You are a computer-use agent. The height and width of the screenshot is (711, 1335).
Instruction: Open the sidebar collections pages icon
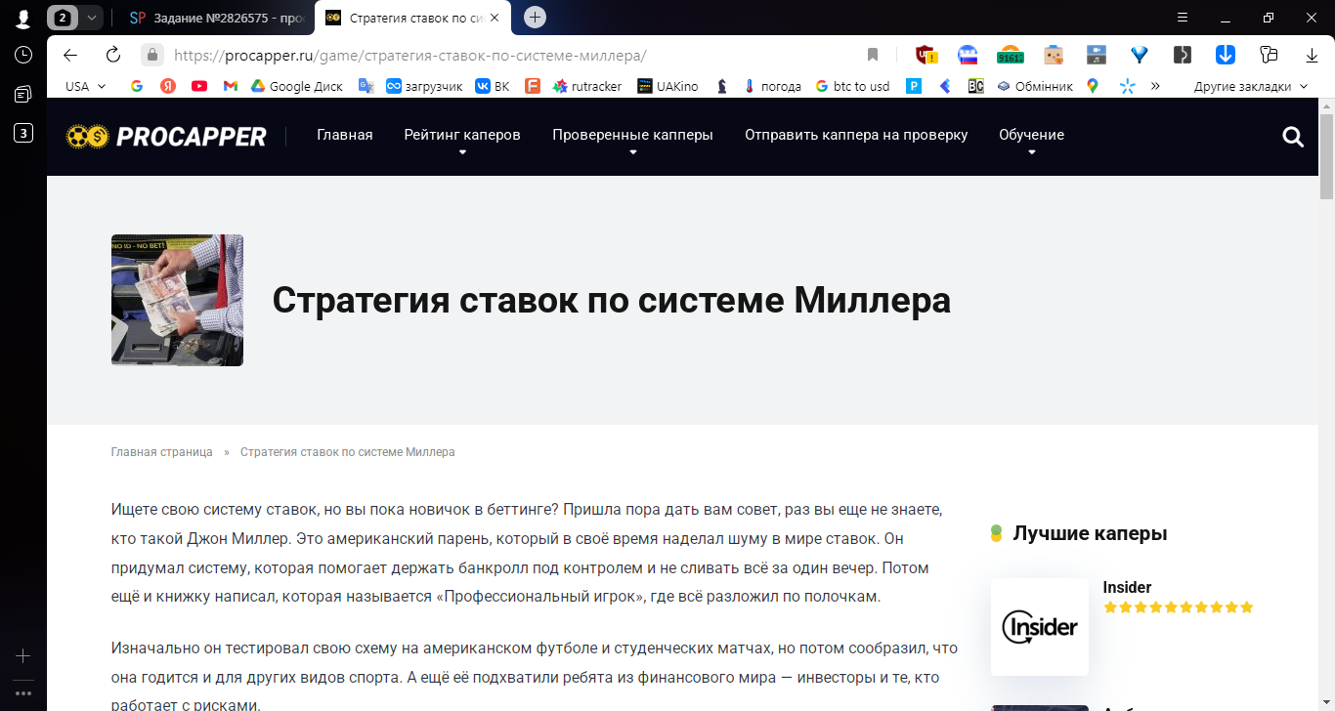tap(23, 94)
